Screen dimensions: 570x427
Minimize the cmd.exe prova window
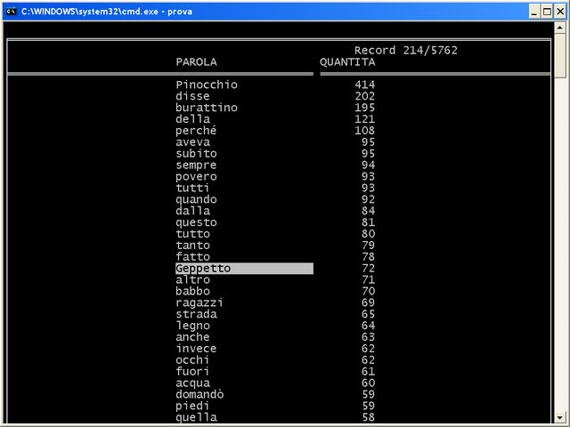(533, 12)
